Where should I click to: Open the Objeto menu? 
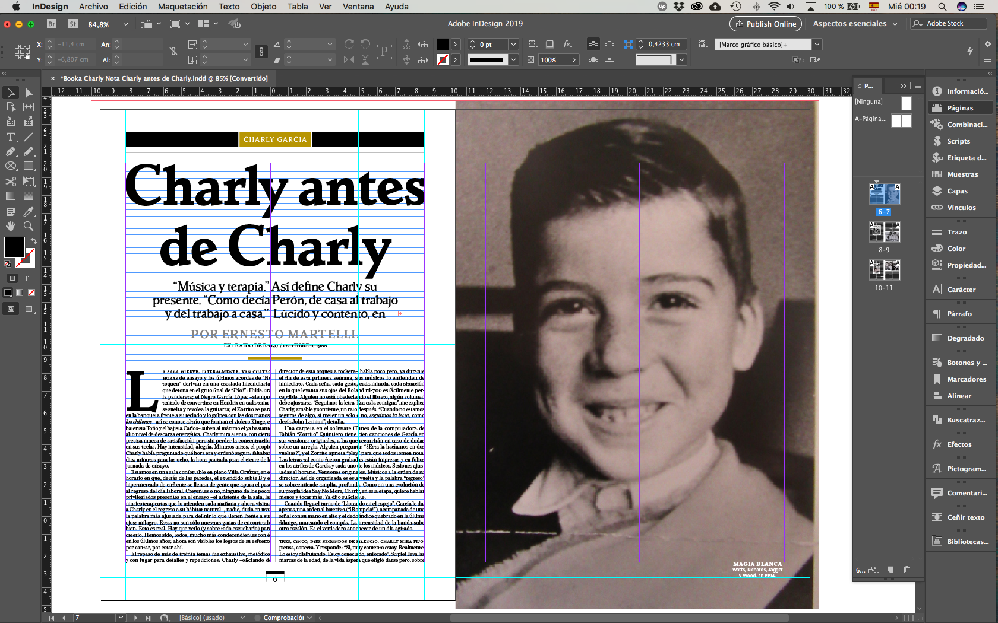[263, 7]
